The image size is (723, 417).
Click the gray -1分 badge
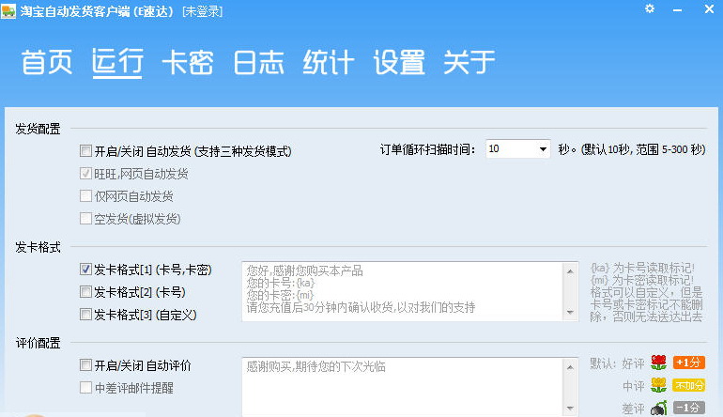point(689,408)
